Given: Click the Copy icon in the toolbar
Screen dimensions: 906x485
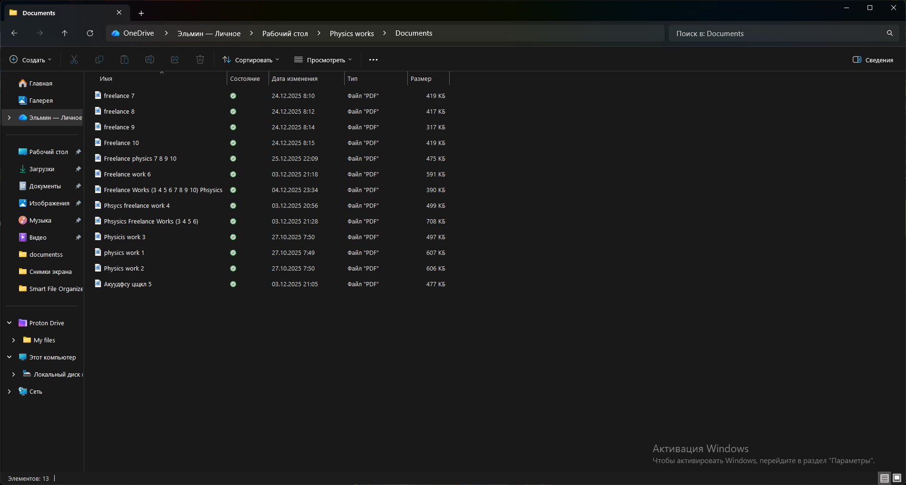Looking at the screenshot, I should pyautogui.click(x=99, y=59).
